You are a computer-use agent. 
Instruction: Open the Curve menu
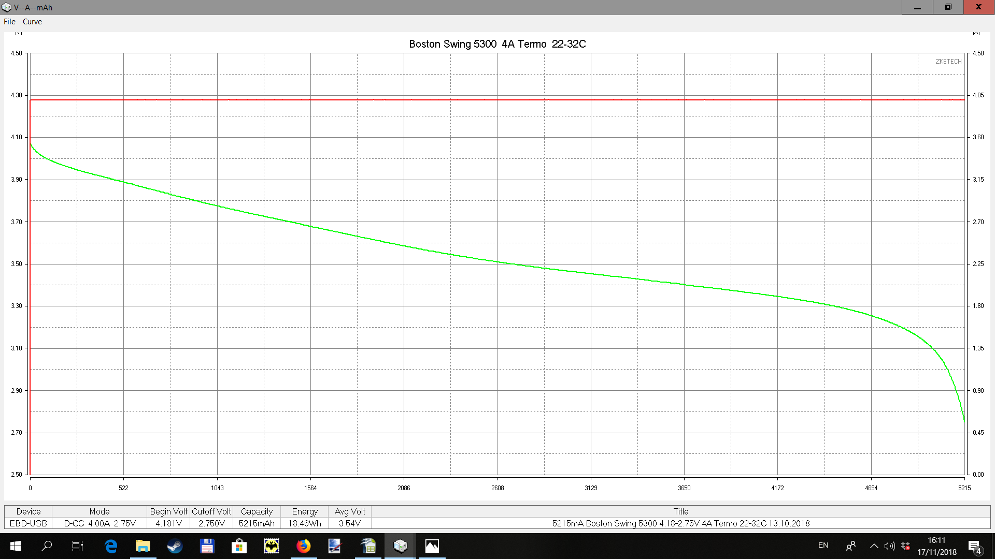[32, 22]
